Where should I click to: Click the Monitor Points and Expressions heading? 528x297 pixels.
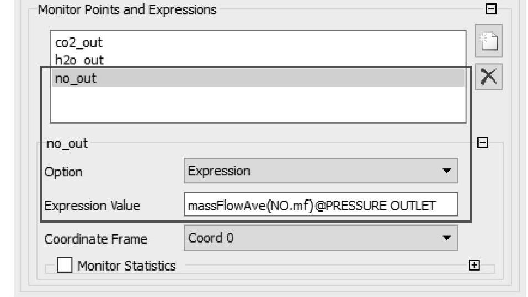click(127, 10)
